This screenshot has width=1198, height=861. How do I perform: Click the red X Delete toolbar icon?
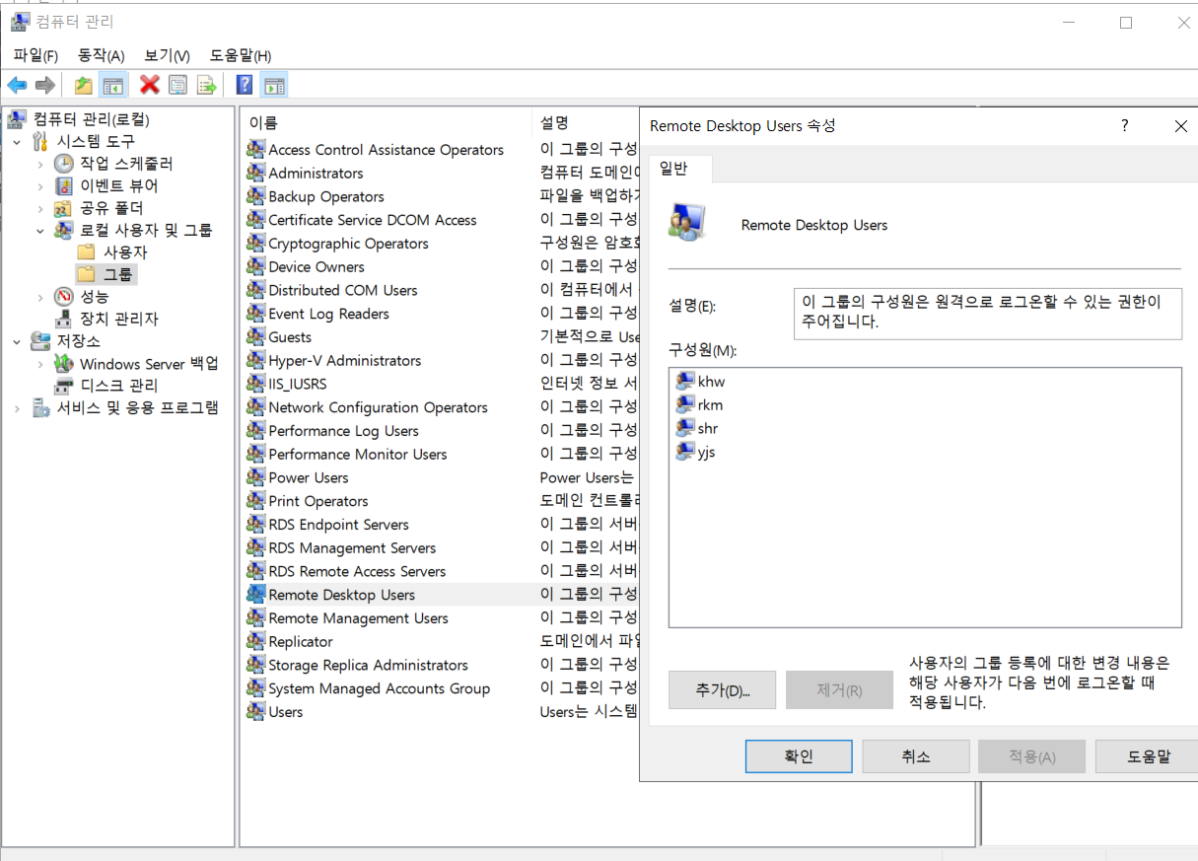tap(150, 85)
